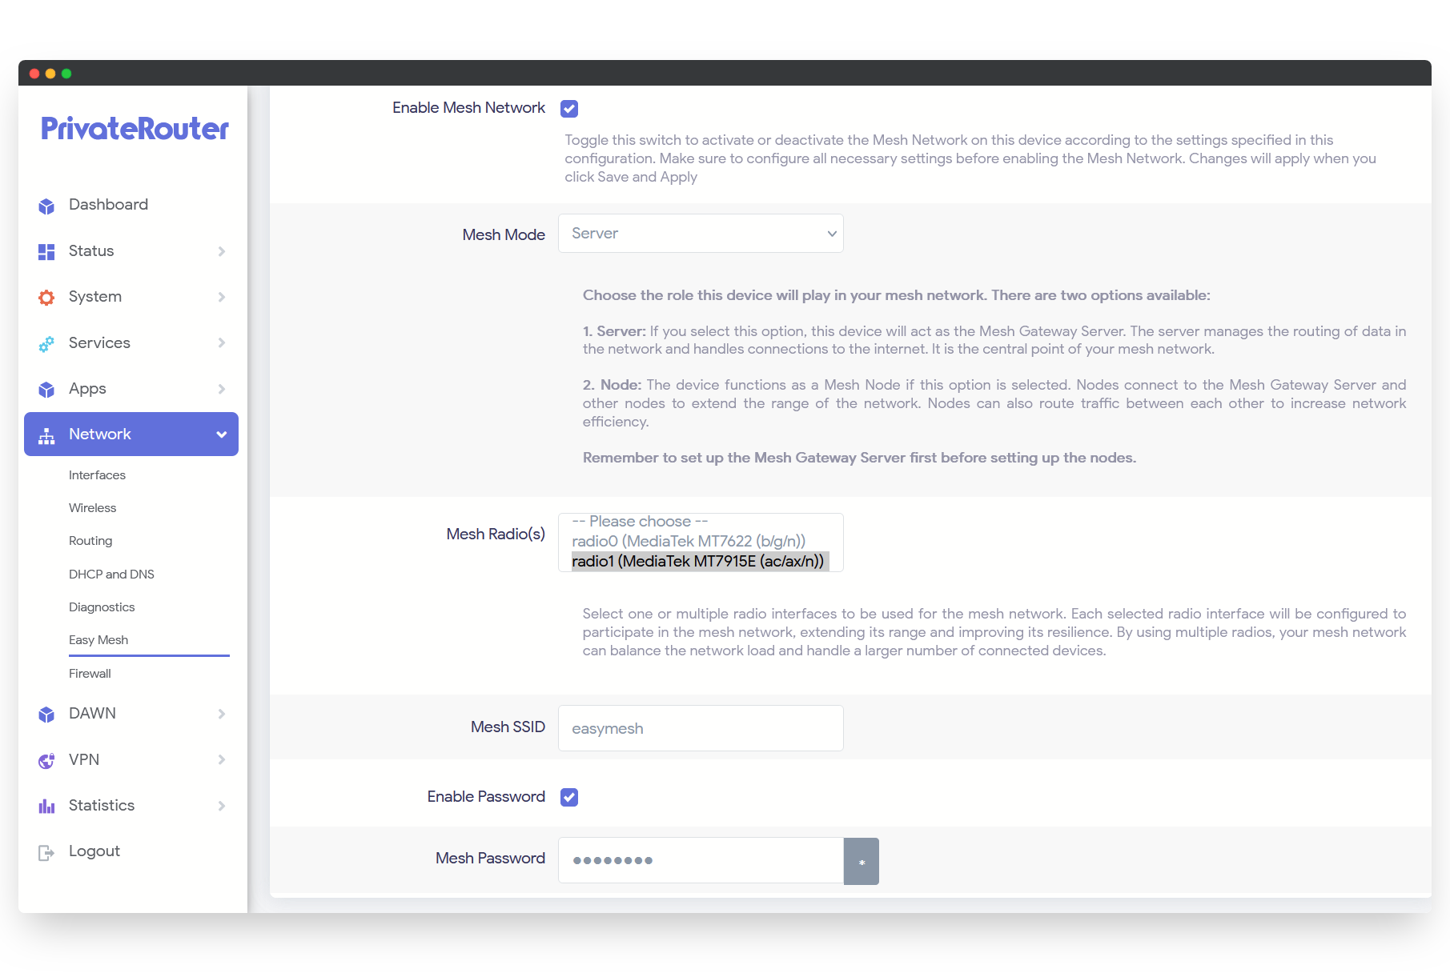Image resolution: width=1450 pixels, height=973 pixels.
Task: Open the Mesh Mode dropdown
Action: click(701, 234)
